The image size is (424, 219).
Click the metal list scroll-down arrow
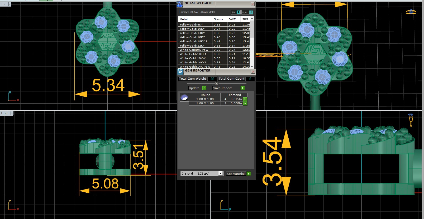(x=252, y=67)
